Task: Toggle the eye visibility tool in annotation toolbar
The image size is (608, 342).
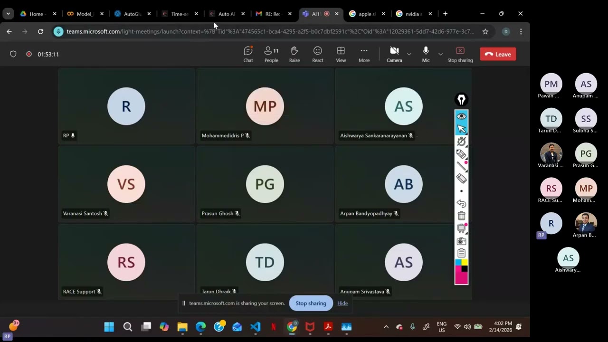Action: click(x=461, y=116)
